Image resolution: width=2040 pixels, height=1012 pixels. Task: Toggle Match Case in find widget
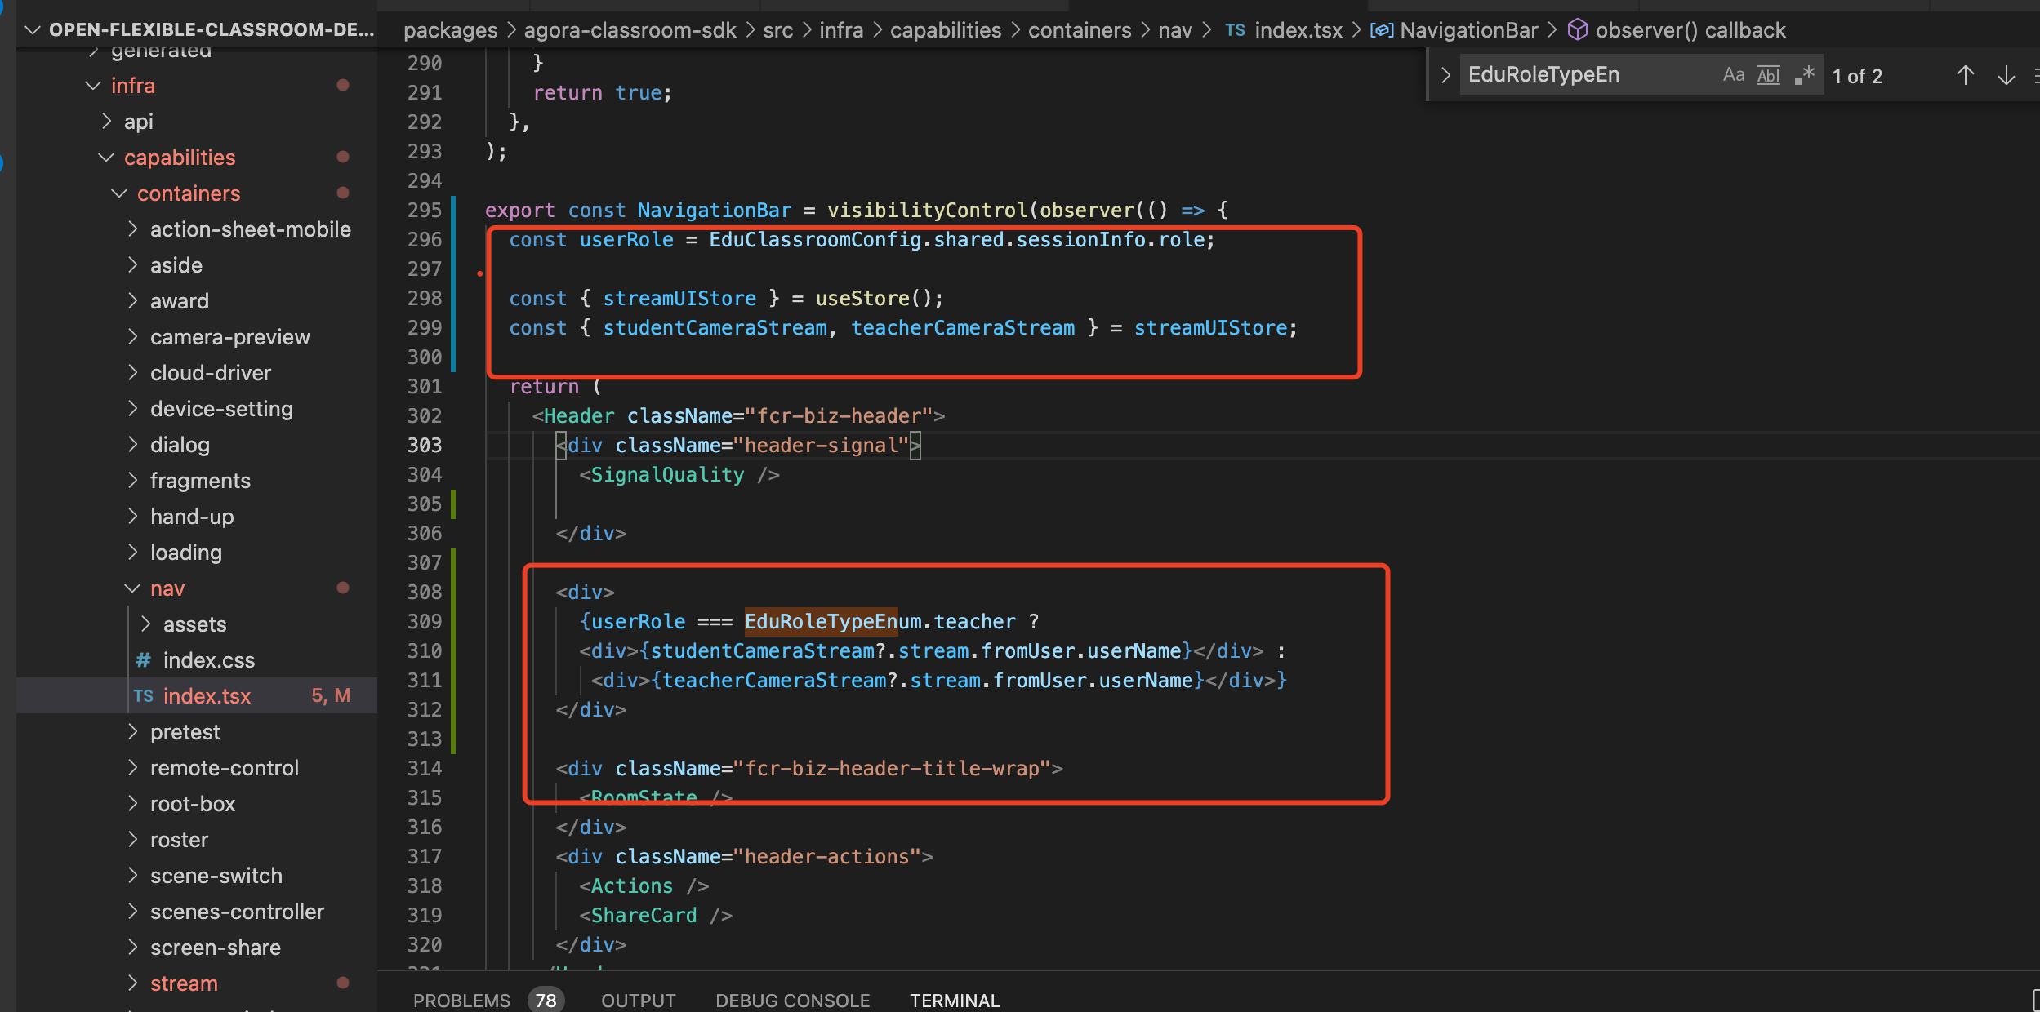(x=1733, y=75)
